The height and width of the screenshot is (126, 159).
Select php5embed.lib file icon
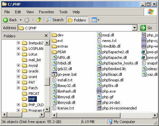[x=99, y=69]
